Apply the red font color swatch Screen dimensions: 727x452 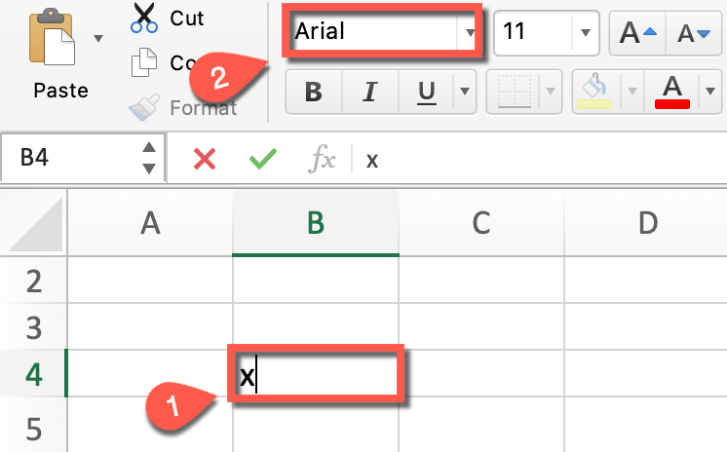(x=672, y=92)
